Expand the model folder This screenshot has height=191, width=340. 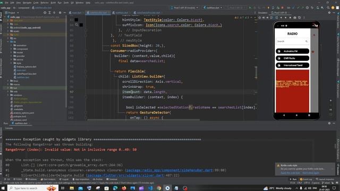coord(12,53)
